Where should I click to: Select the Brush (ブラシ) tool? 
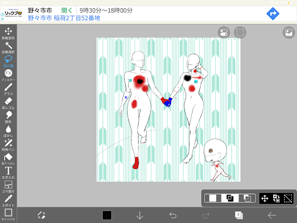click(8, 89)
